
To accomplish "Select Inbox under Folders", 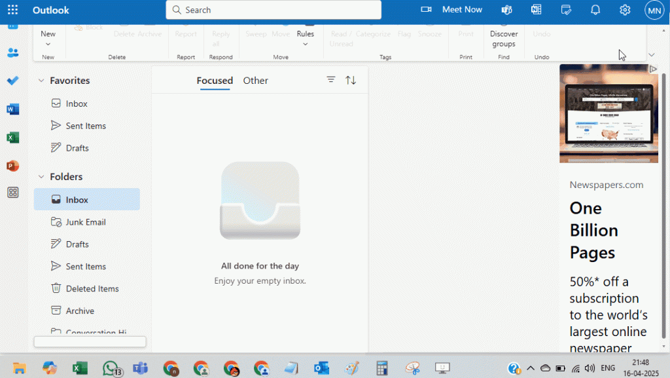I will (x=87, y=200).
